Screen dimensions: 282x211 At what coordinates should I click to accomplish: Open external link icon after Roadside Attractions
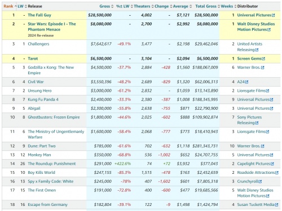pos(277,173)
